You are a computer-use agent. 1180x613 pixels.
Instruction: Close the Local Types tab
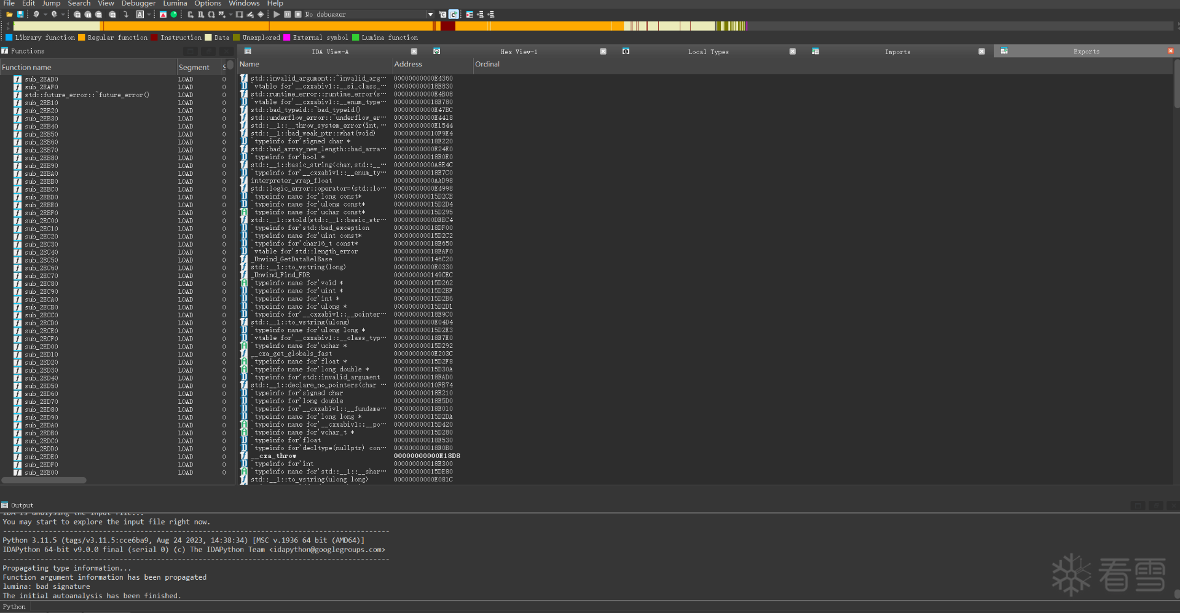point(793,52)
